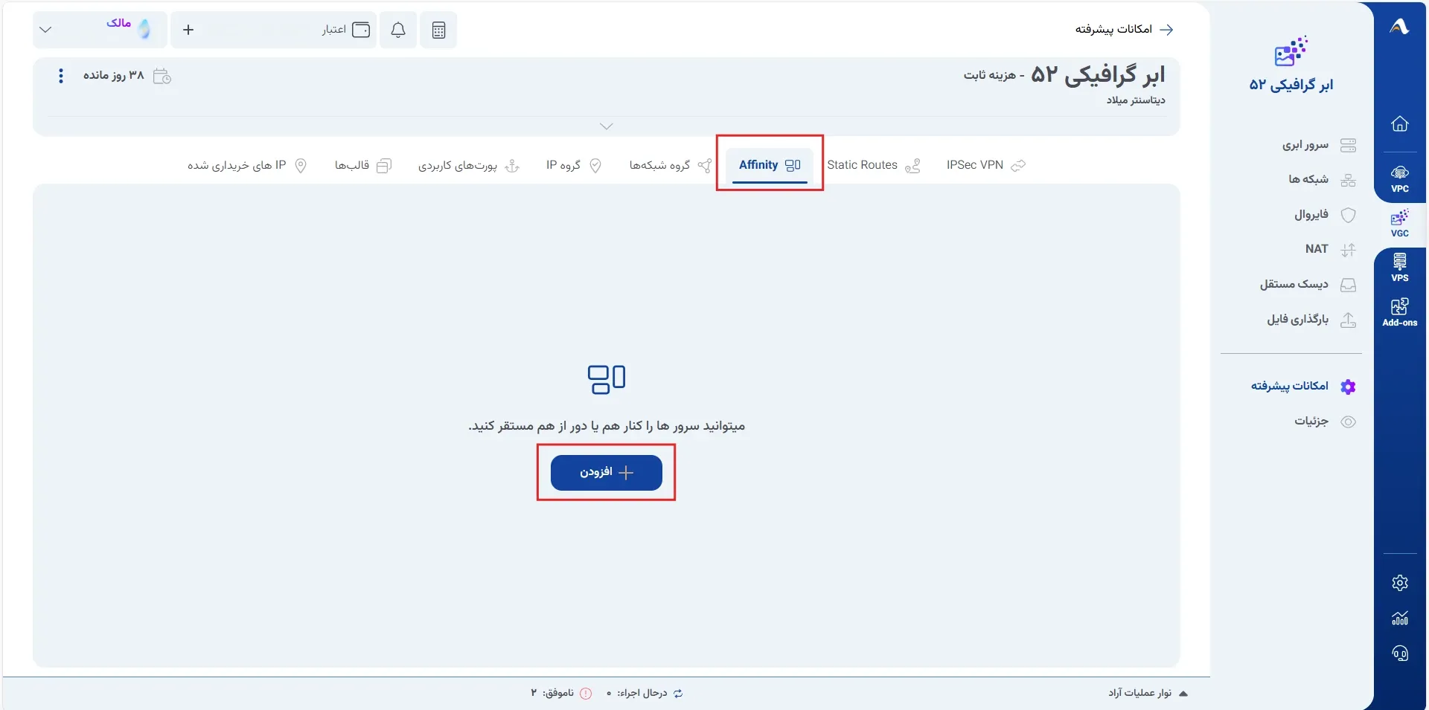Switch to the گروه شبکه‌ها tab

click(670, 165)
